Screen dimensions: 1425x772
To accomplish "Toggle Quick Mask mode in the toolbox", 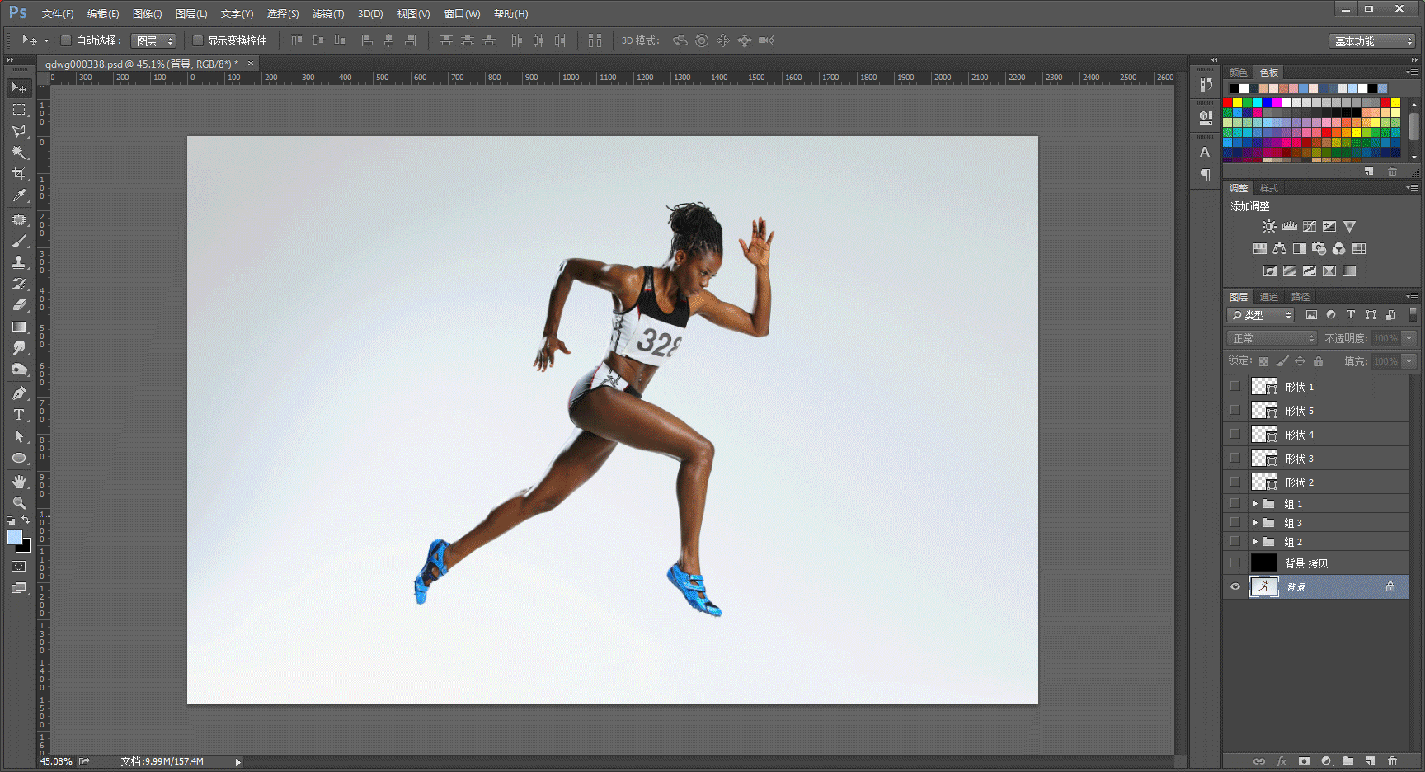I will [x=19, y=567].
